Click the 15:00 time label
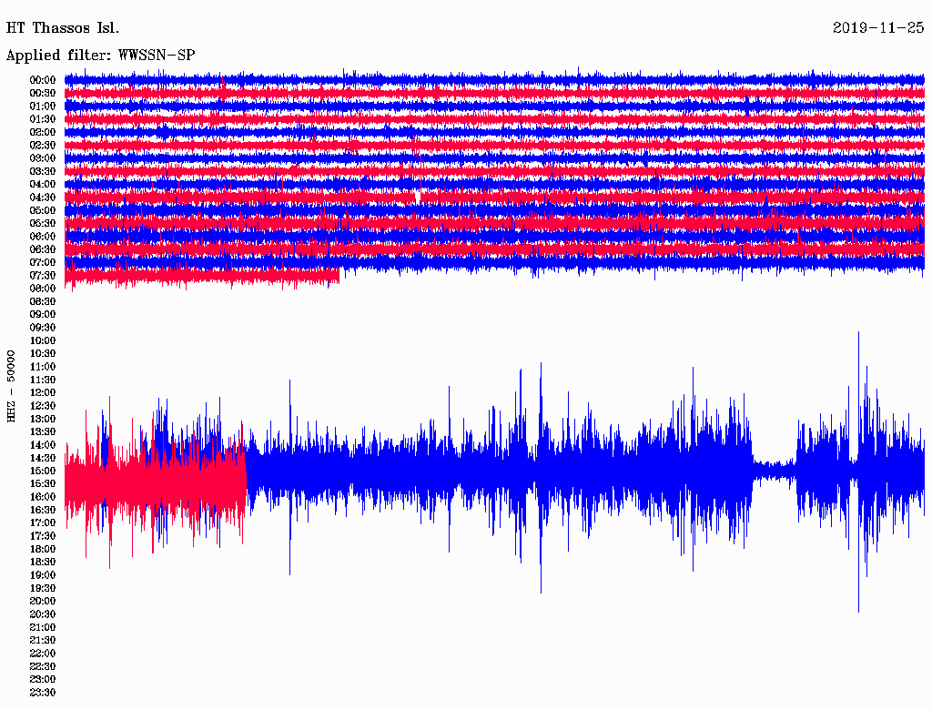This screenshot has width=932, height=710. pyautogui.click(x=43, y=471)
